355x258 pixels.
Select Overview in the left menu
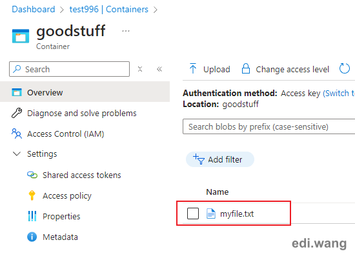click(x=85, y=92)
